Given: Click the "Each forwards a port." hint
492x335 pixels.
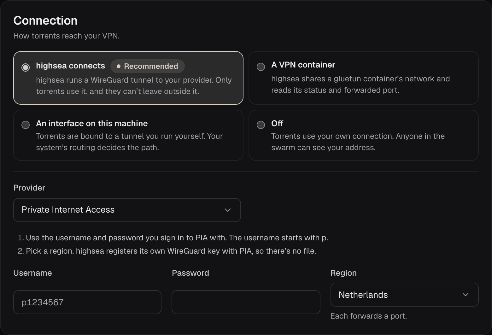Looking at the screenshot, I should coord(369,316).
